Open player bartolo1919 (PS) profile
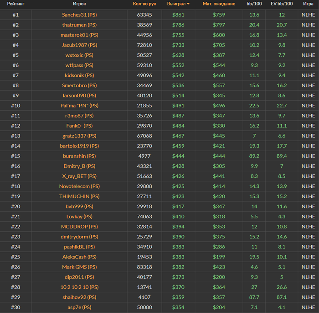This screenshot has height=313, width=319. click(x=79, y=146)
